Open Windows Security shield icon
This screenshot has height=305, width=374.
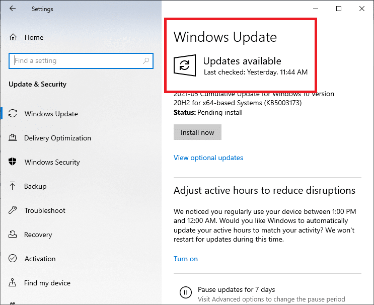point(13,162)
